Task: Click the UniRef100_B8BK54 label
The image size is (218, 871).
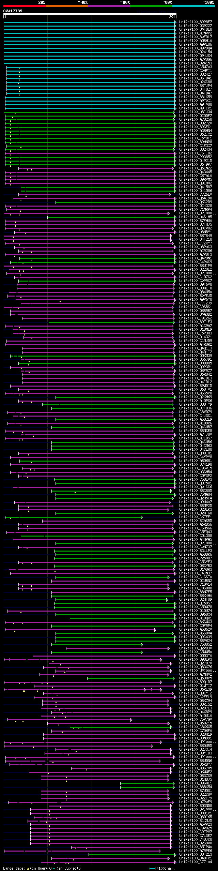Action: (x=196, y=787)
